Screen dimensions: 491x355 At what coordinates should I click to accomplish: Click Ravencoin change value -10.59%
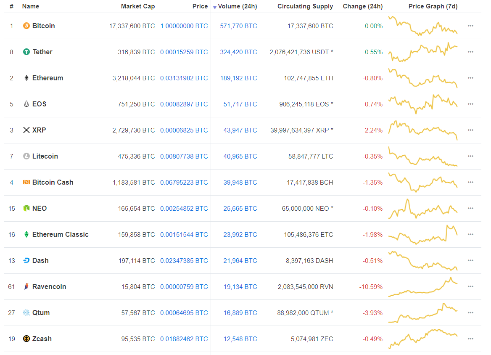pos(371,287)
